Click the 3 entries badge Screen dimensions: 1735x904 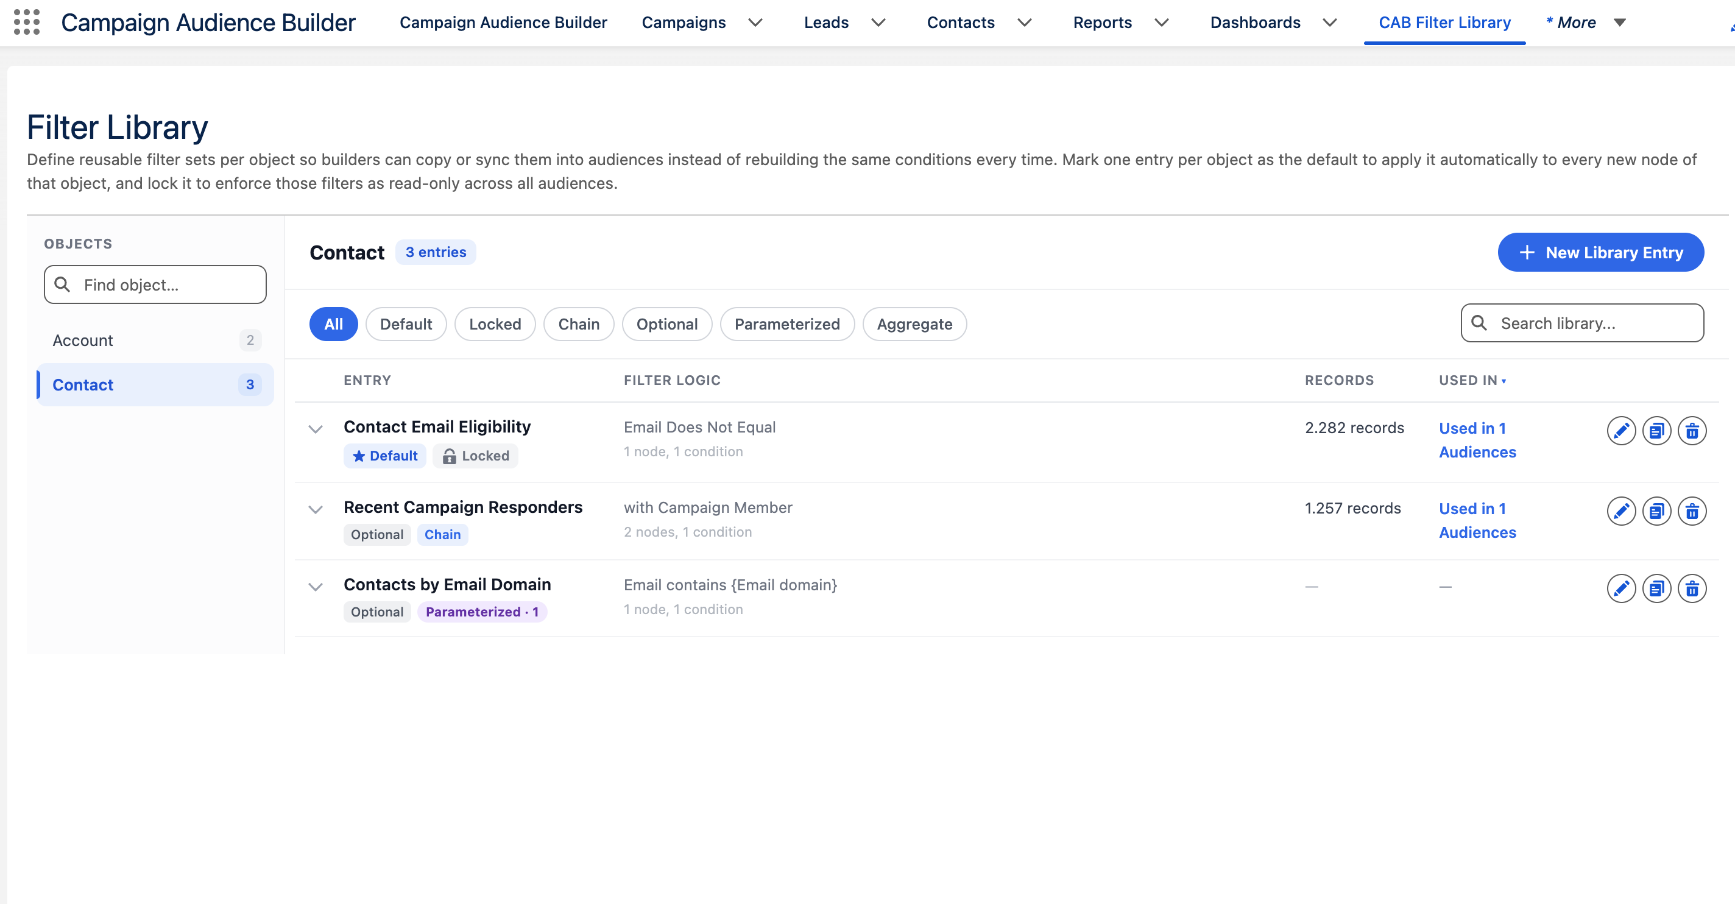click(x=435, y=253)
